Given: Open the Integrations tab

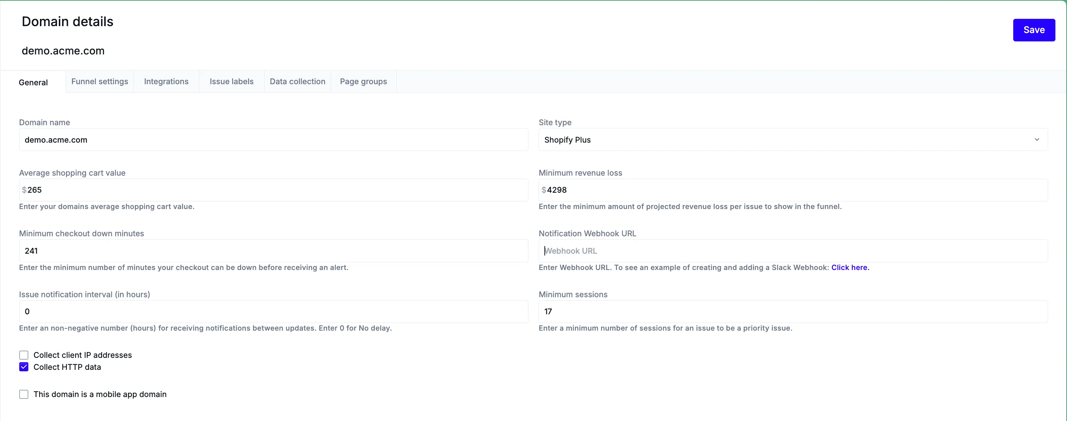Looking at the screenshot, I should point(166,82).
